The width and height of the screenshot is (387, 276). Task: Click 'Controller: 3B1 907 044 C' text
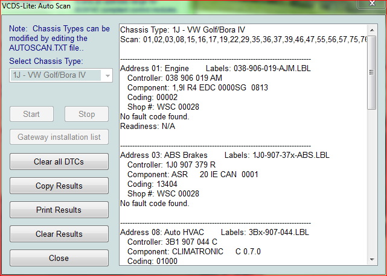pos(172,242)
